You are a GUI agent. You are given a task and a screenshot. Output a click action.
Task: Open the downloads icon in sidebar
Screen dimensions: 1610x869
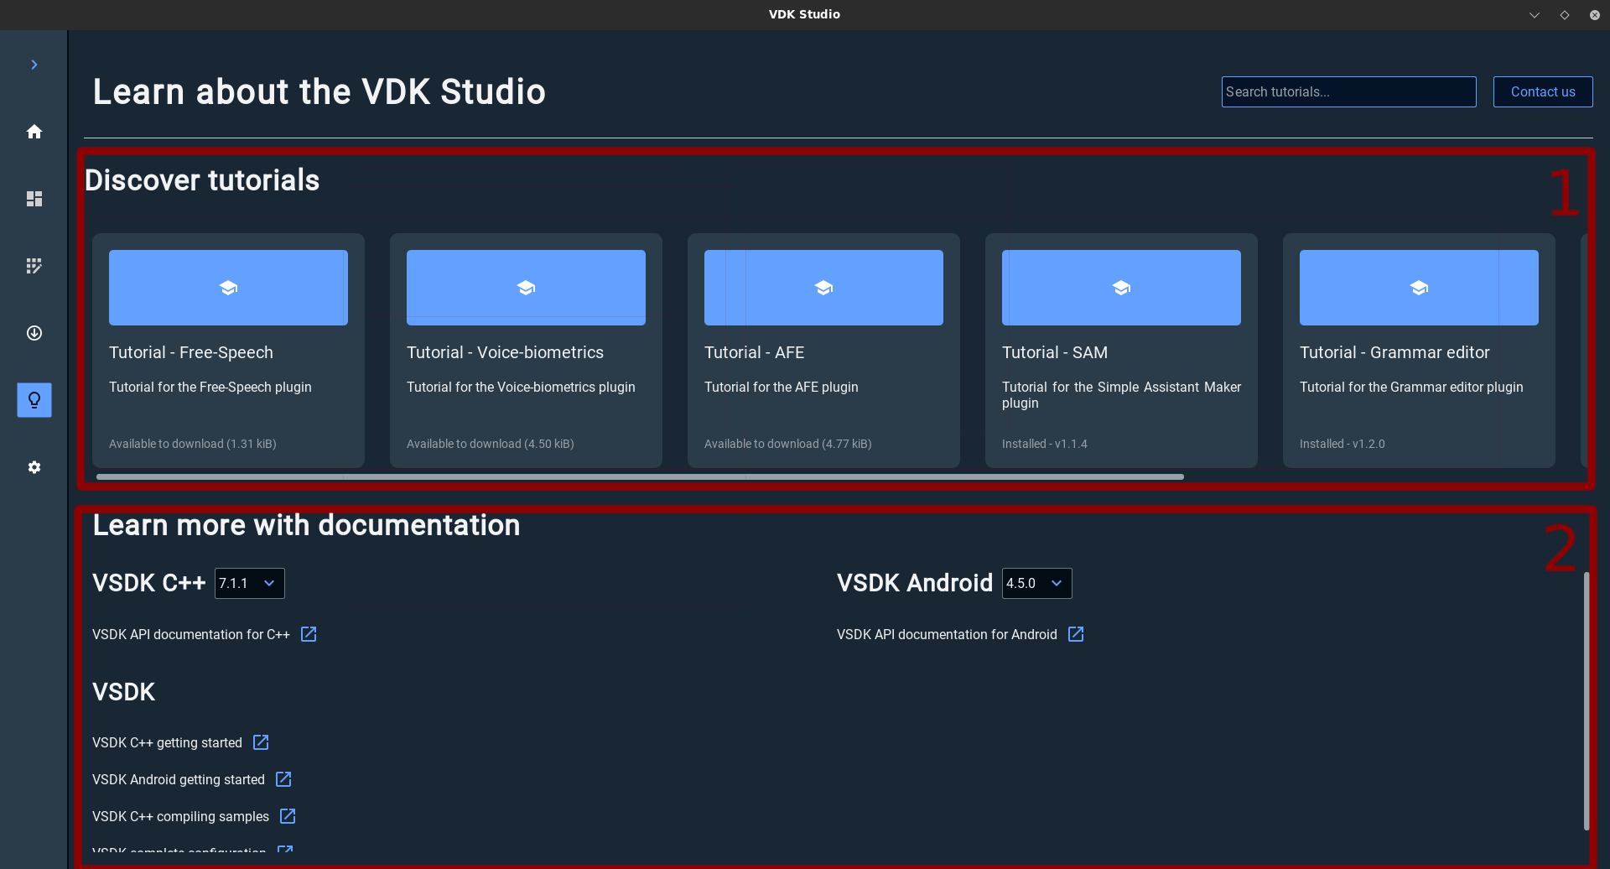tap(34, 333)
